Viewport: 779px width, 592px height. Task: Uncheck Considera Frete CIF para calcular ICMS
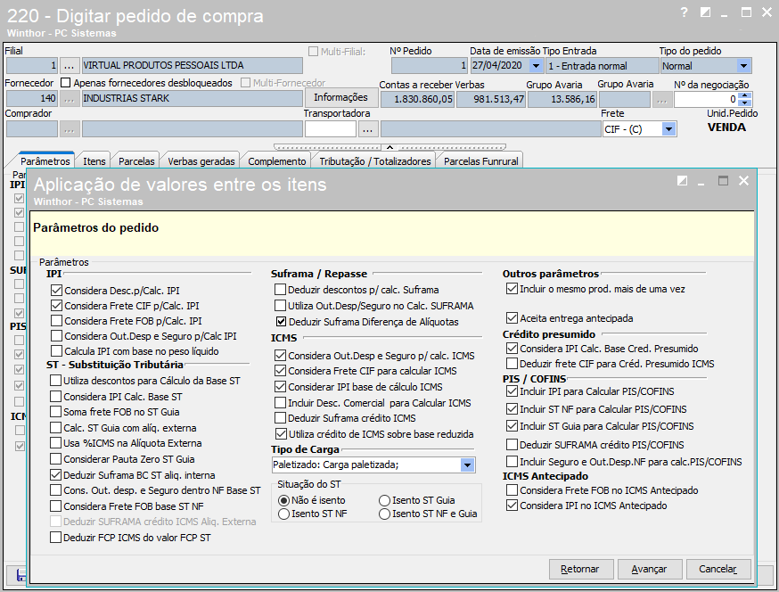tap(280, 371)
